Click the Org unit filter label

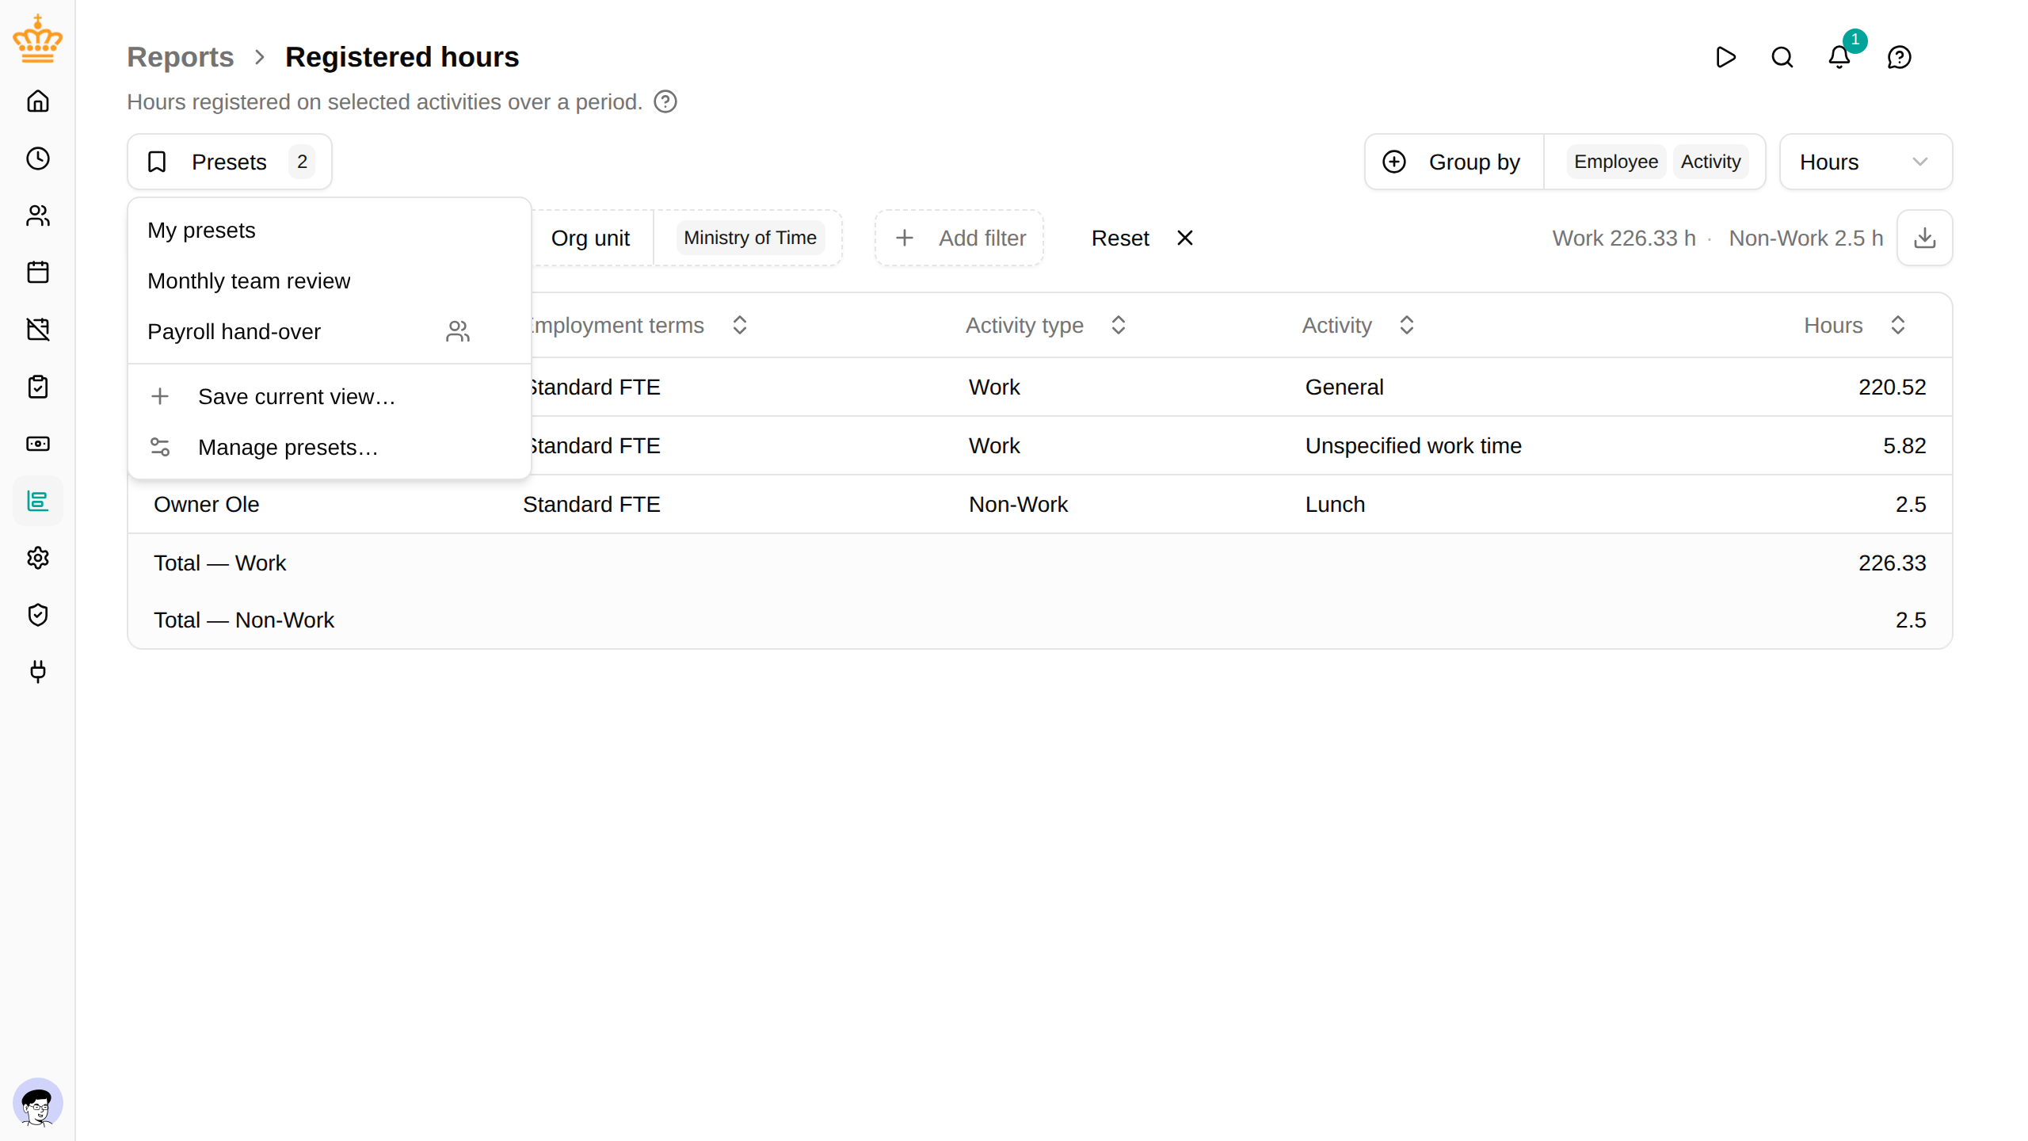coord(590,238)
